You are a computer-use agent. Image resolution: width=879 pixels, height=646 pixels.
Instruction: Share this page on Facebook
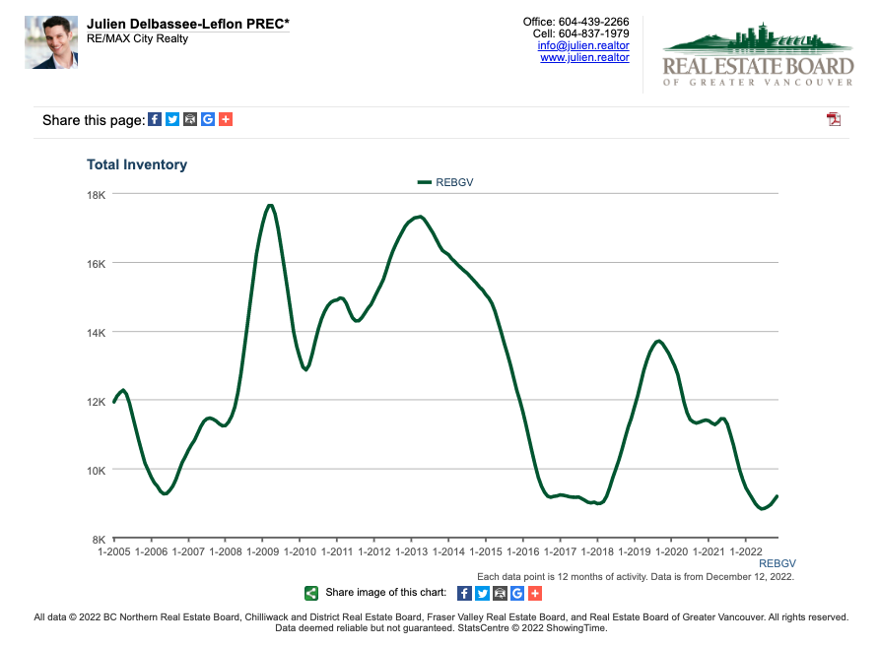pyautogui.click(x=155, y=119)
